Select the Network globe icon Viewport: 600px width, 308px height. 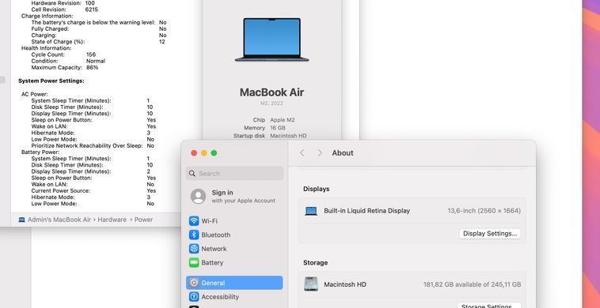pos(194,249)
